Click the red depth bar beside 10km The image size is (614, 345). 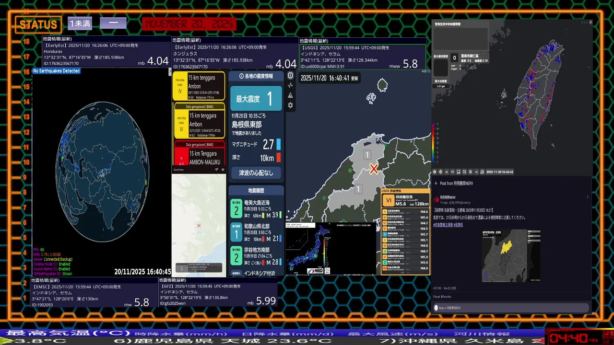coord(278,157)
